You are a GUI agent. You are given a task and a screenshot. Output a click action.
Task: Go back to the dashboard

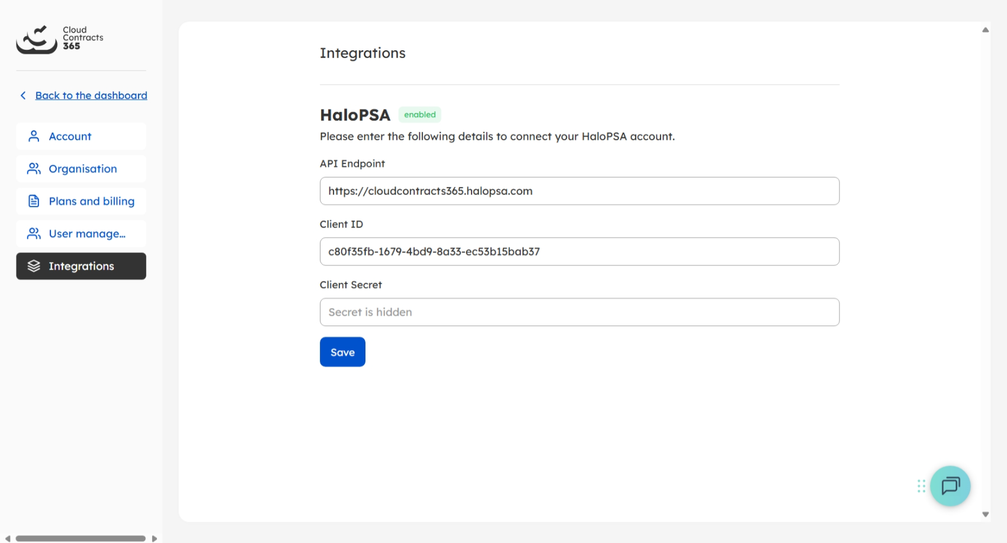(91, 95)
